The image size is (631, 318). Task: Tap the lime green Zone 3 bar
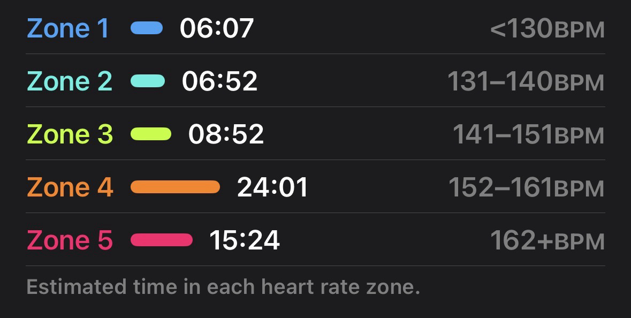coord(151,134)
